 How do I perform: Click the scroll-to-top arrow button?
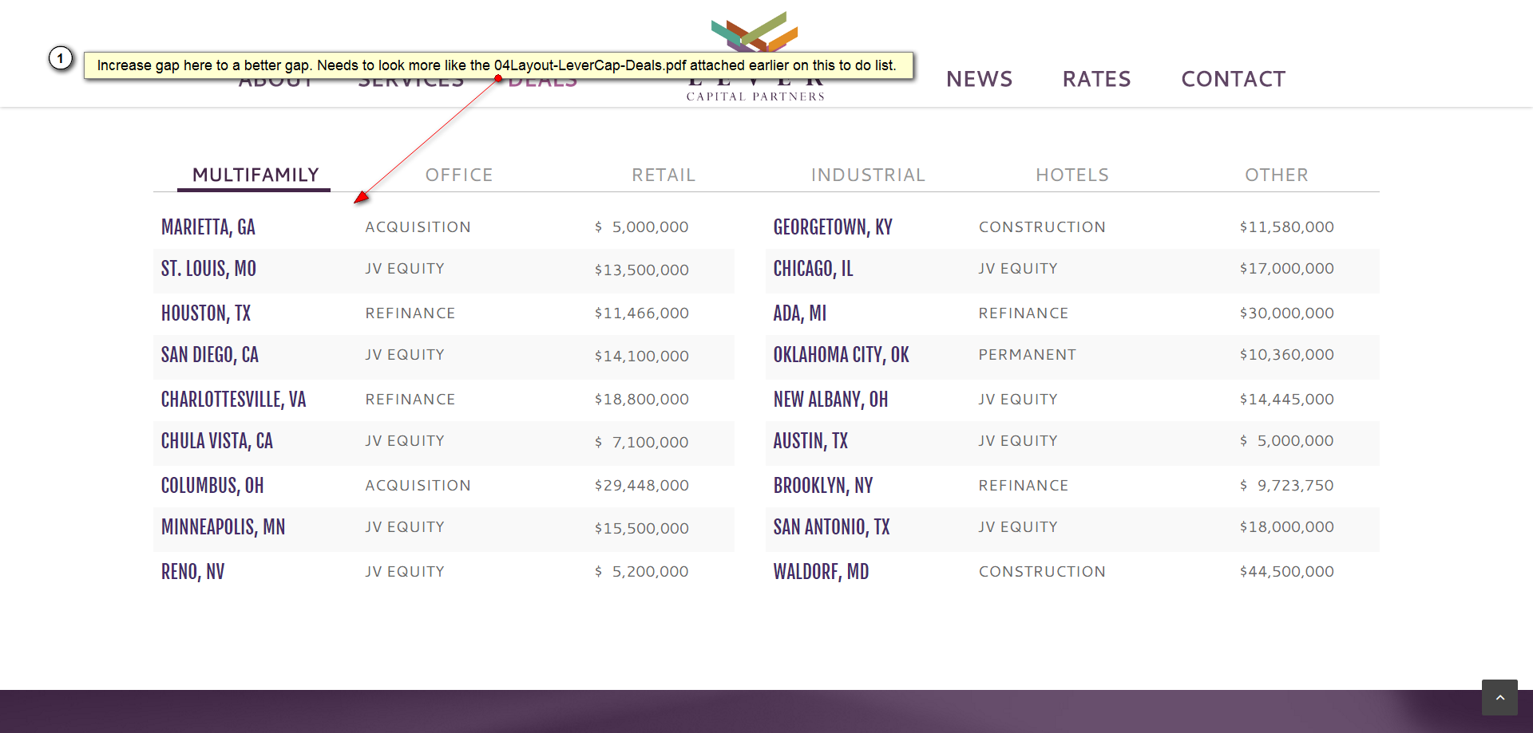pyautogui.click(x=1499, y=697)
